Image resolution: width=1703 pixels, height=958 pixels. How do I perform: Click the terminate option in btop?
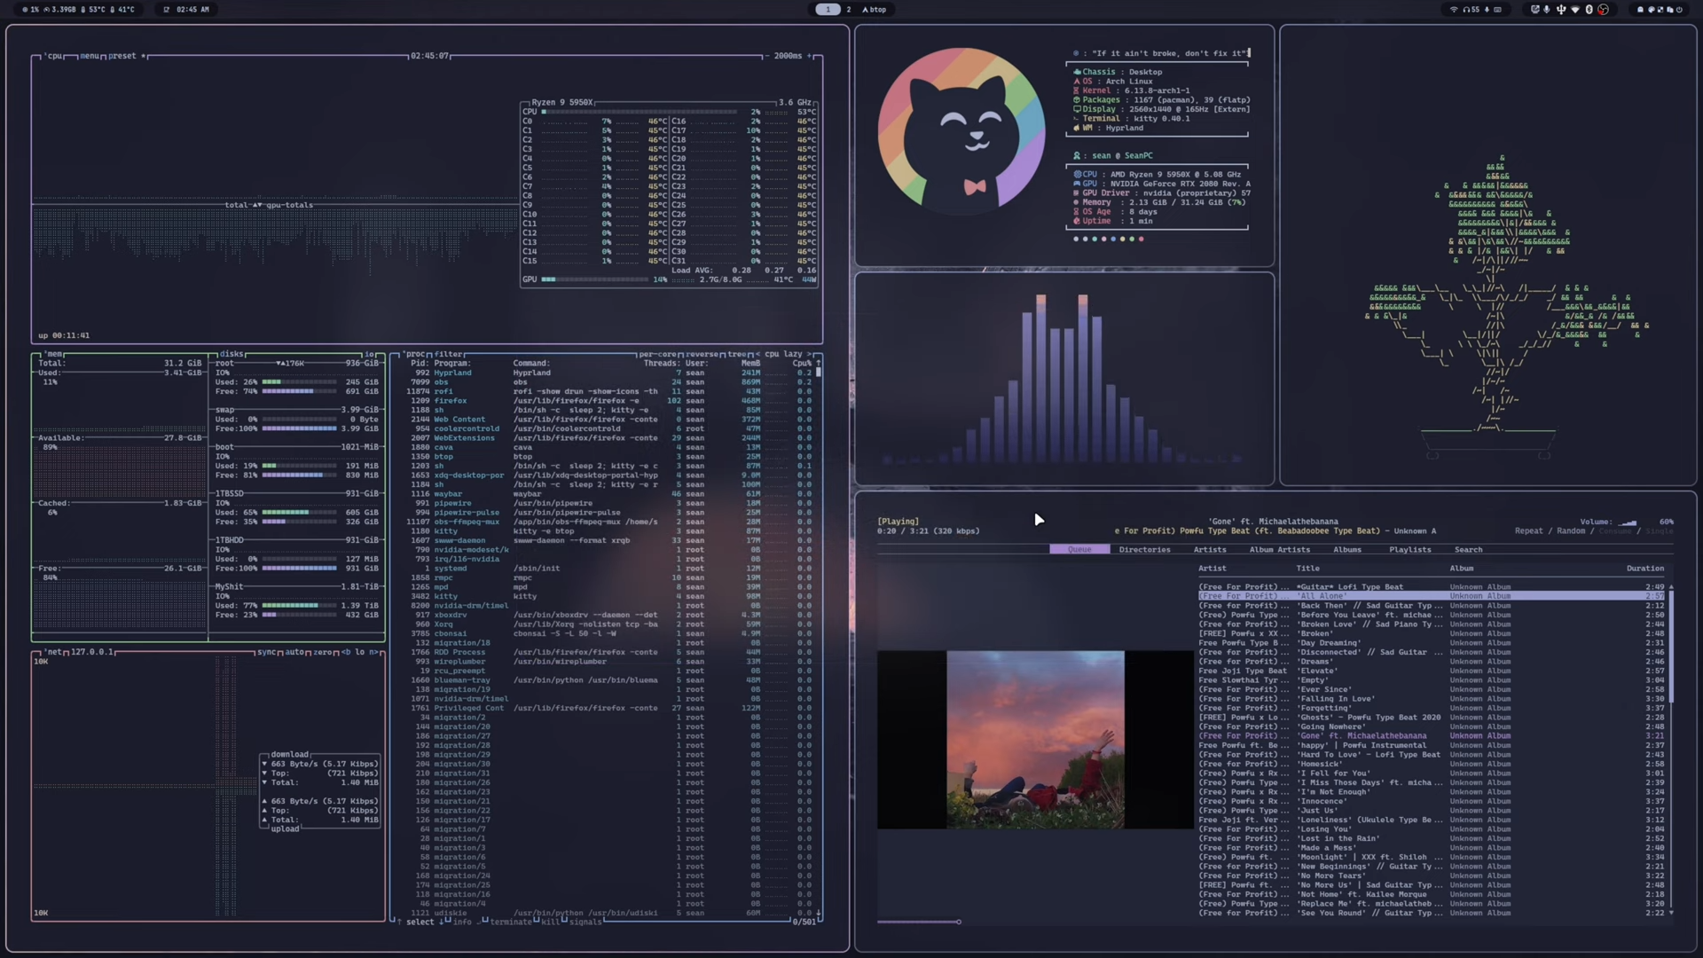point(510,923)
